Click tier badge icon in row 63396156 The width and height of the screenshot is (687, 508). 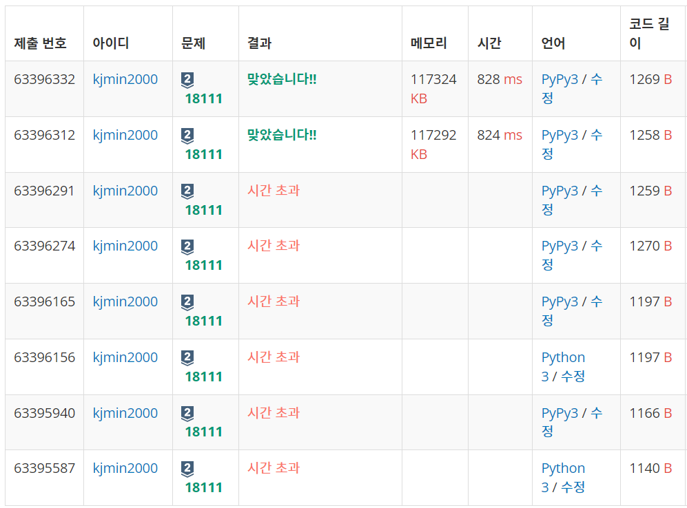pyautogui.click(x=187, y=358)
